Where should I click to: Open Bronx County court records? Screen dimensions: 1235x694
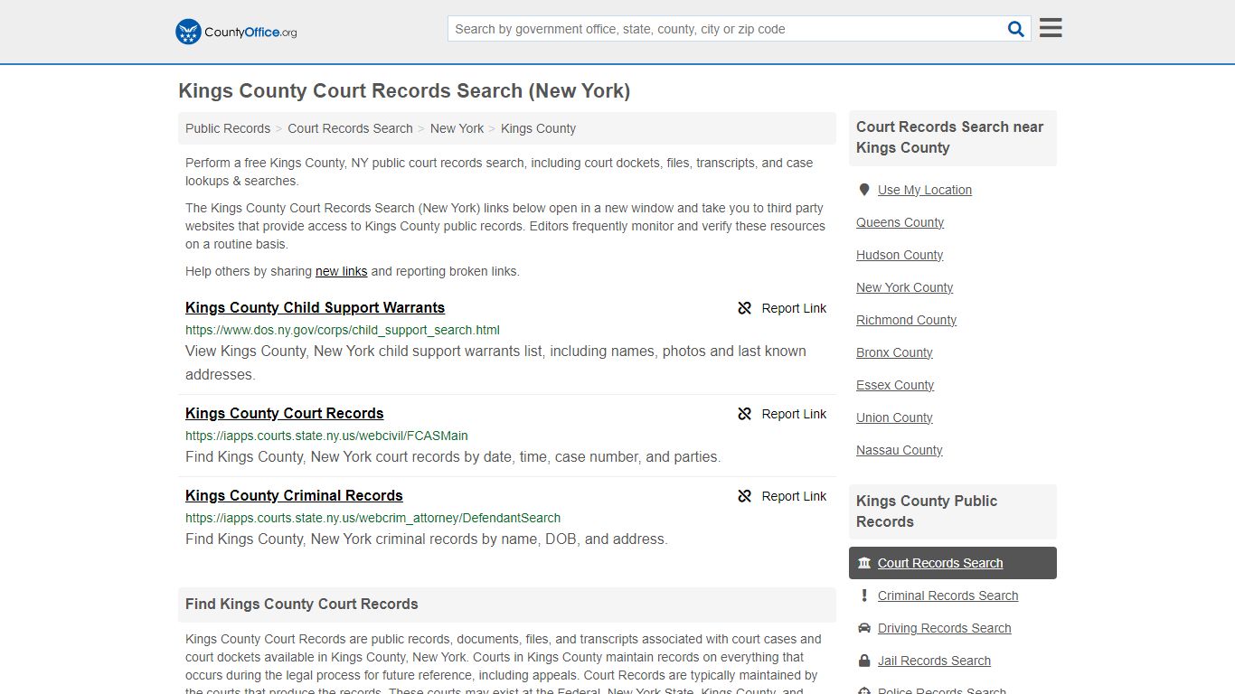coord(894,352)
